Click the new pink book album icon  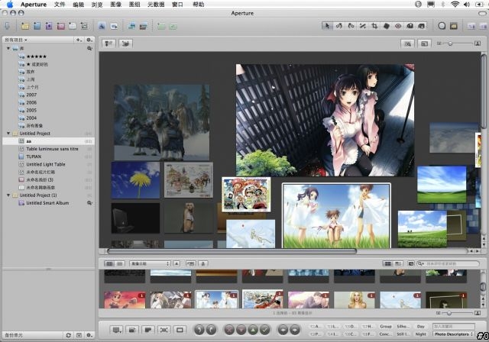point(60,26)
